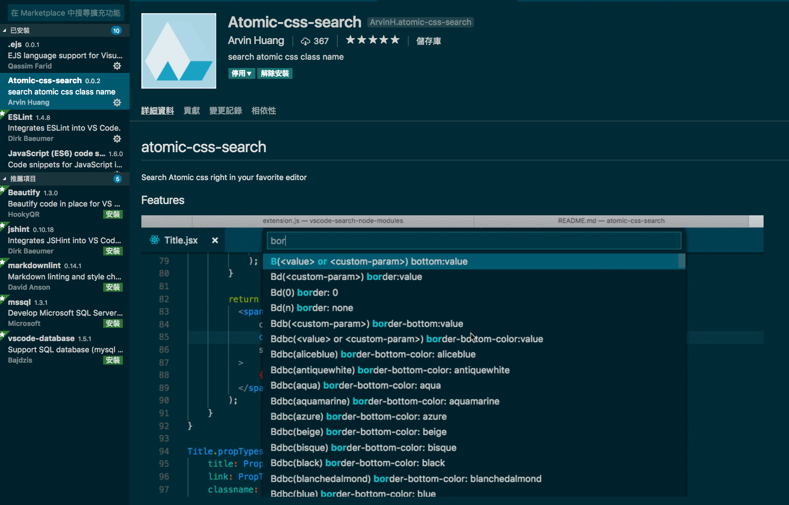Install the vscode-database extension
789x505 pixels.
point(113,360)
